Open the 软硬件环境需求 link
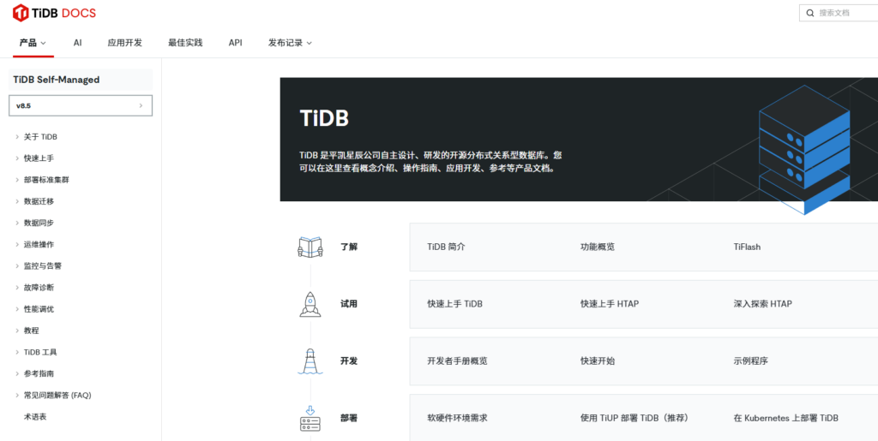 (458, 418)
